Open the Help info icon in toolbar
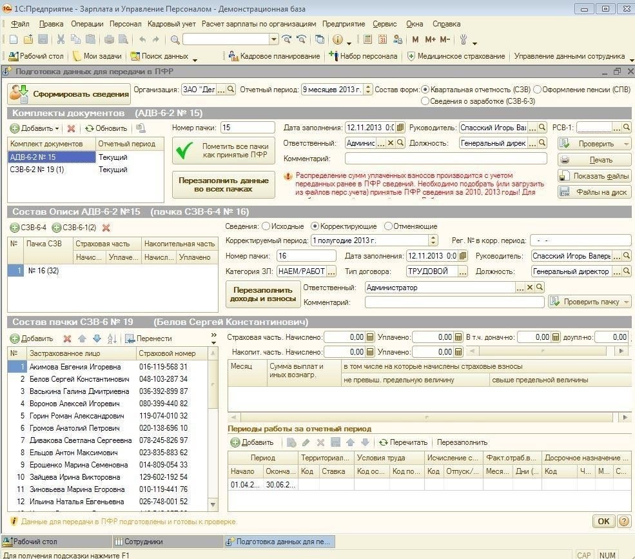 pos(337,39)
